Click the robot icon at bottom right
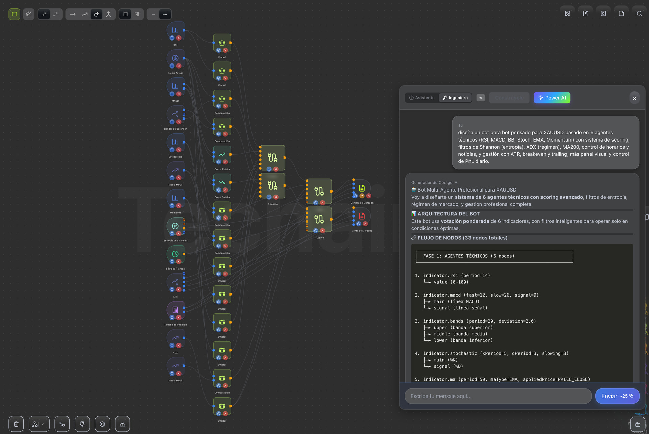 [638, 424]
